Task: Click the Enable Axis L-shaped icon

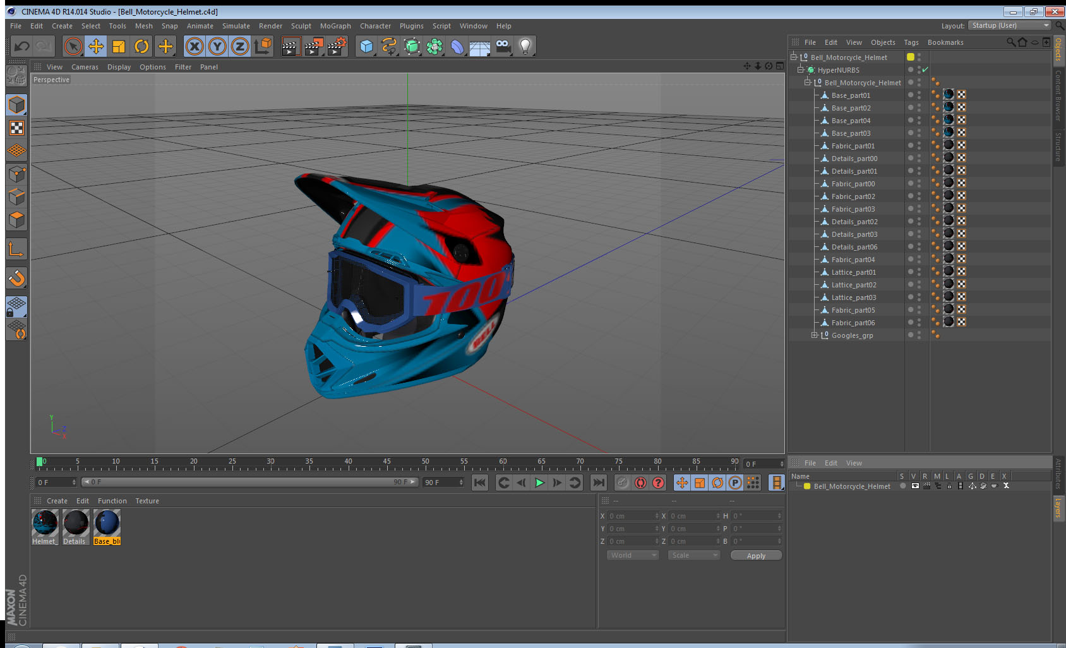Action: click(16, 249)
